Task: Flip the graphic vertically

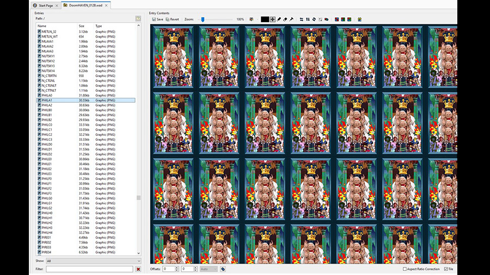Action: tap(308, 20)
